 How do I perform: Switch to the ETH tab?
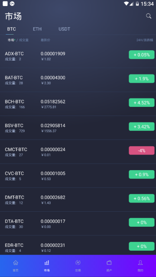37,29
